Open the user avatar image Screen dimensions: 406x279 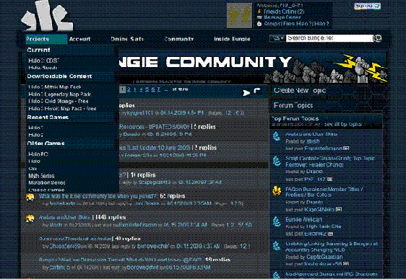point(239,16)
